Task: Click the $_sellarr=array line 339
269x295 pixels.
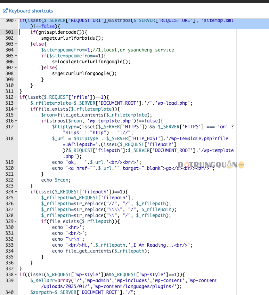Action: pos(124,284)
